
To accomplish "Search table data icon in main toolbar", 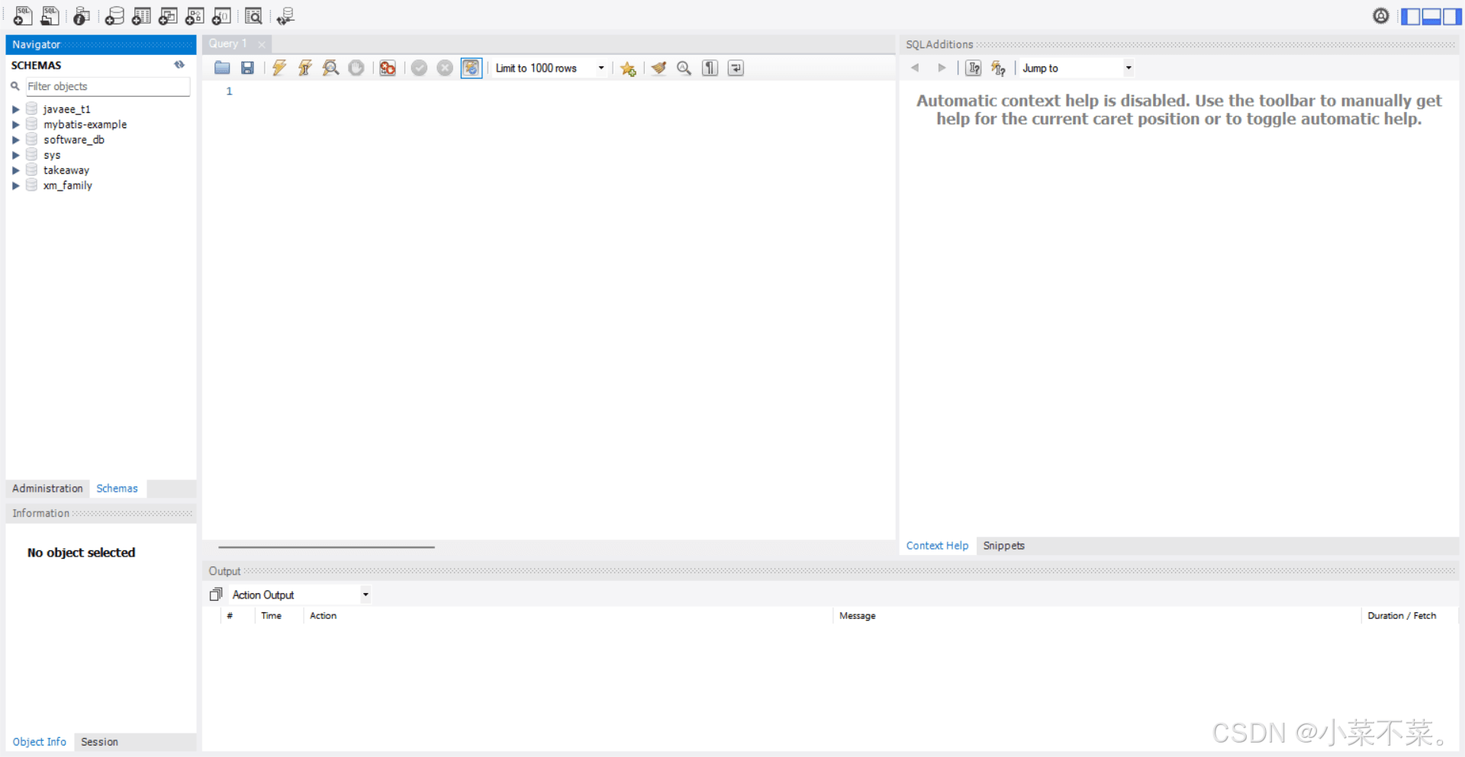I will pos(253,15).
